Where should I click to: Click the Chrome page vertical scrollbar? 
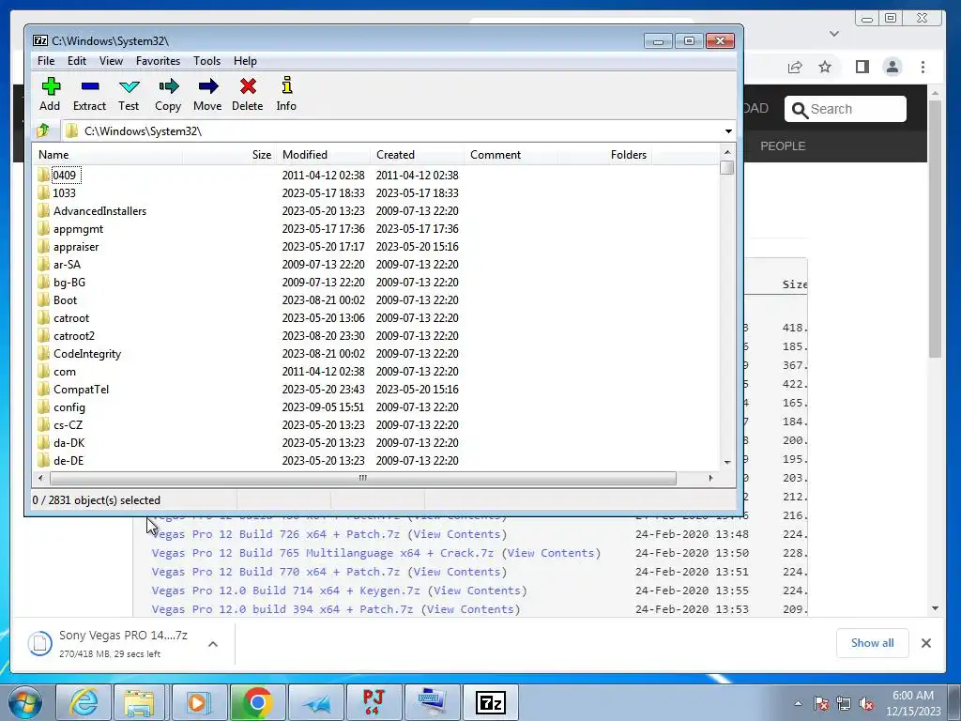935,229
